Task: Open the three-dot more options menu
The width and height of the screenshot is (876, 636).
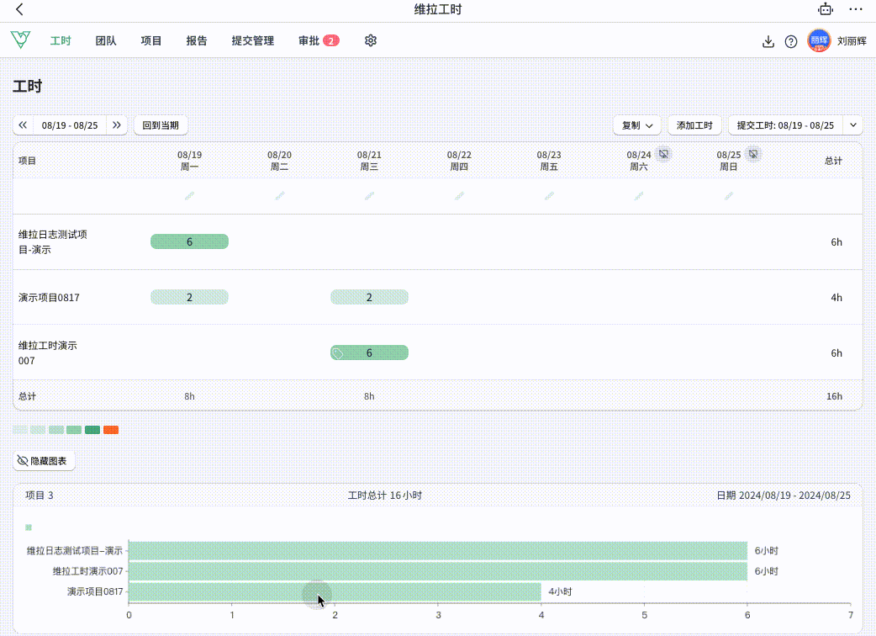Action: pos(855,10)
